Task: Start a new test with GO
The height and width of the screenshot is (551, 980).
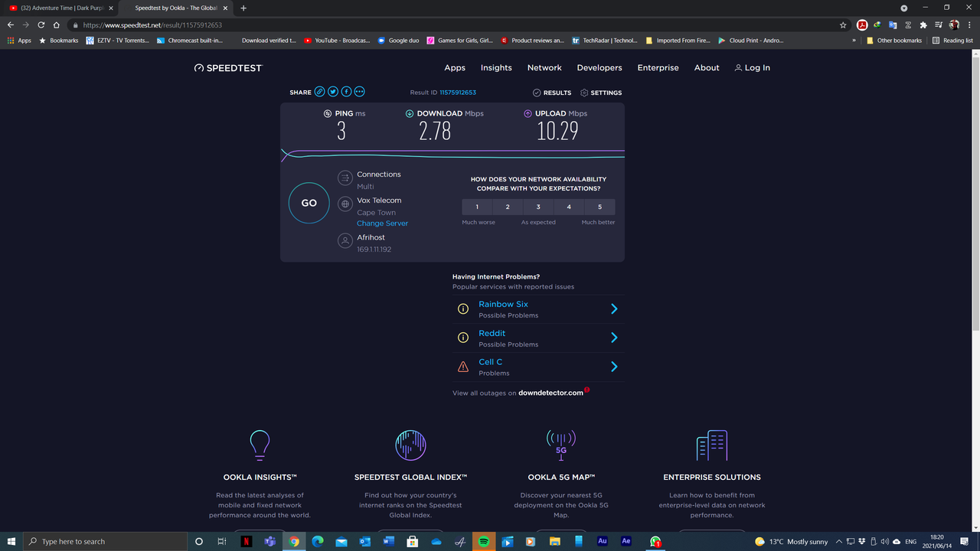Action: coord(309,203)
